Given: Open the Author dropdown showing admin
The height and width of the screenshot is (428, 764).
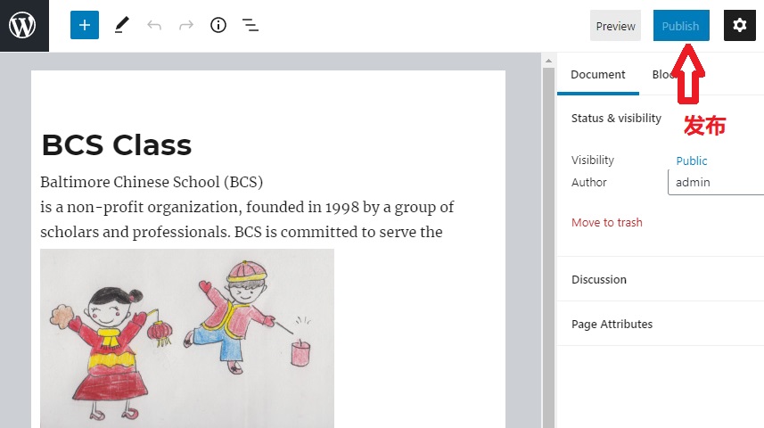Looking at the screenshot, I should tap(715, 182).
